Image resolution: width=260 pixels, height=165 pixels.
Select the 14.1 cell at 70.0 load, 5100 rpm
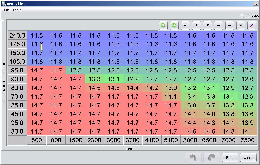[x=171, y=96]
